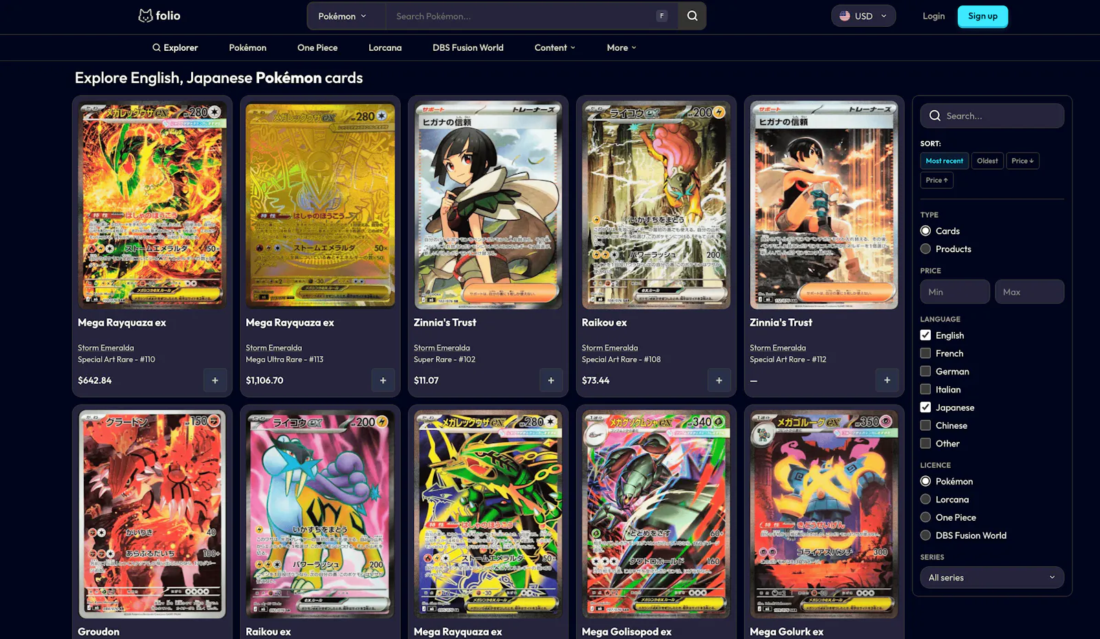
Task: Uncheck the English language checkbox
Action: 925,335
